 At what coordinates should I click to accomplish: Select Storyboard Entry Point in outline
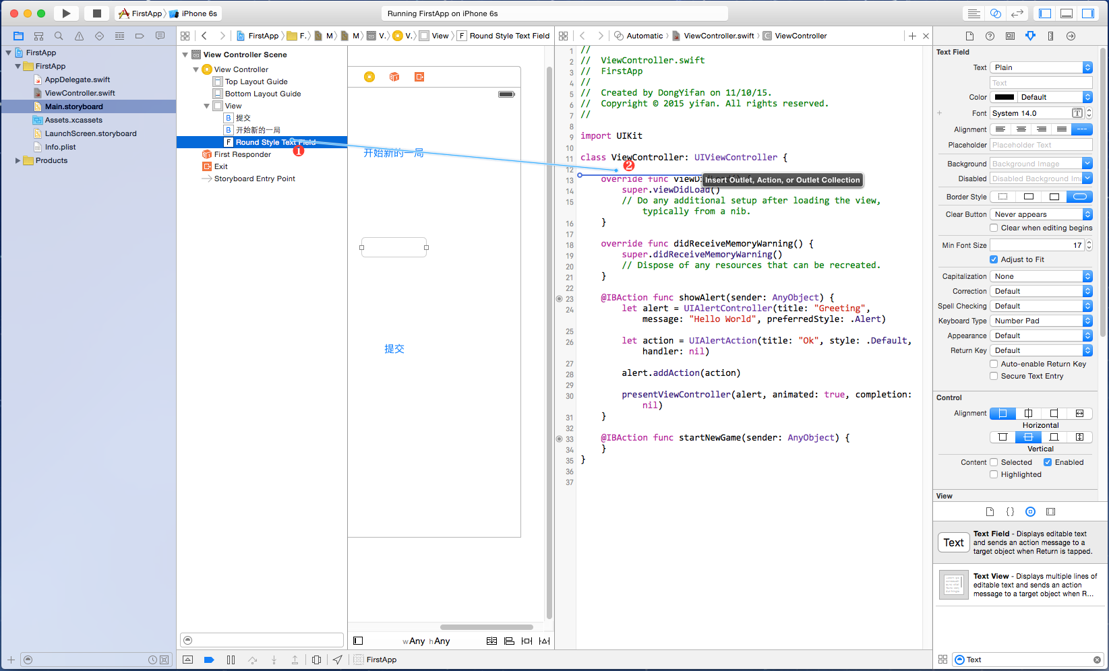(254, 179)
